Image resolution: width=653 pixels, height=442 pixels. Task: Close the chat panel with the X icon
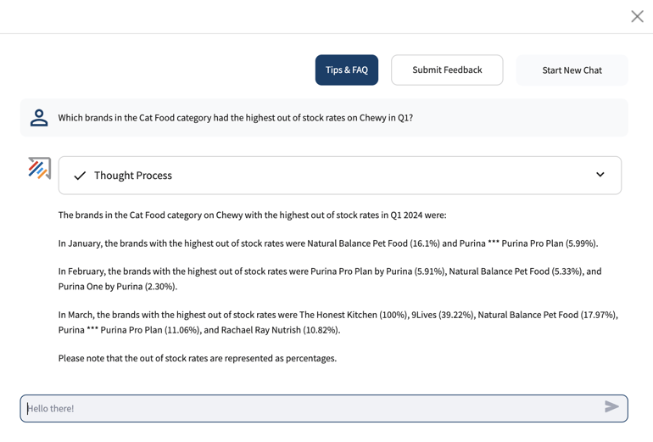pyautogui.click(x=637, y=17)
